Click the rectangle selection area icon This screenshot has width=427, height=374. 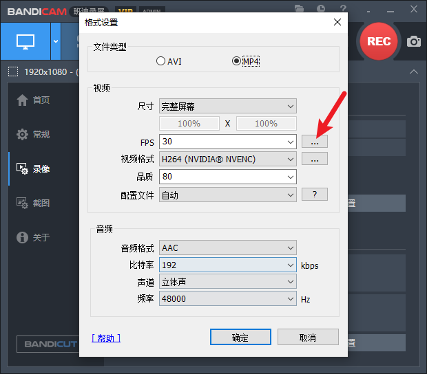coord(13,71)
